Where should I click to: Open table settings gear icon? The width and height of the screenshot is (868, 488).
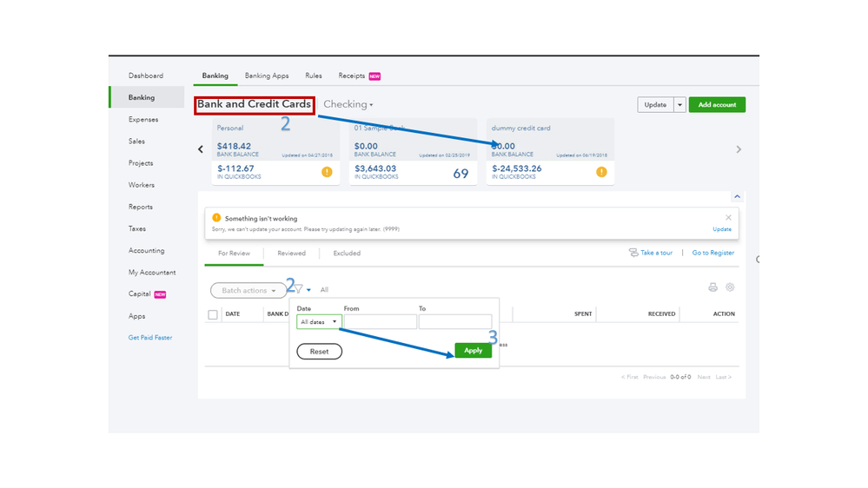pyautogui.click(x=730, y=287)
